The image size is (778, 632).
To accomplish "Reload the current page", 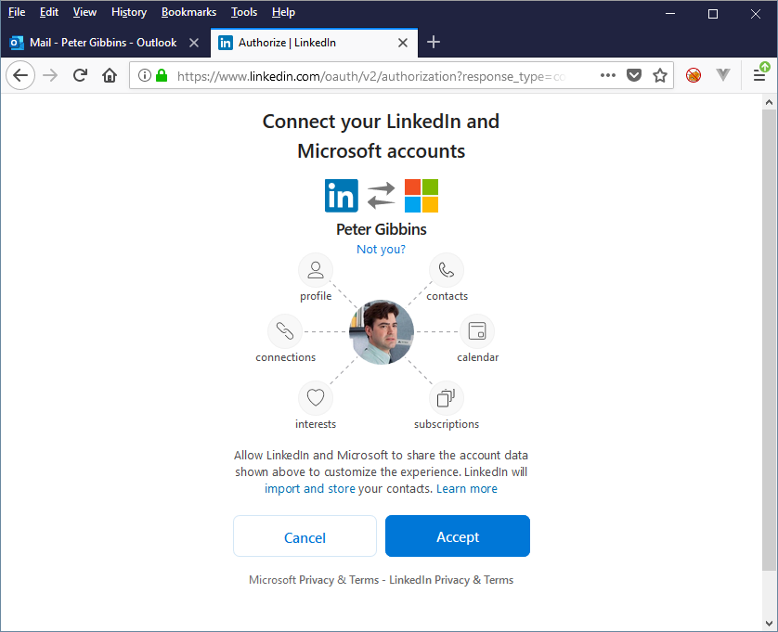I will [80, 75].
